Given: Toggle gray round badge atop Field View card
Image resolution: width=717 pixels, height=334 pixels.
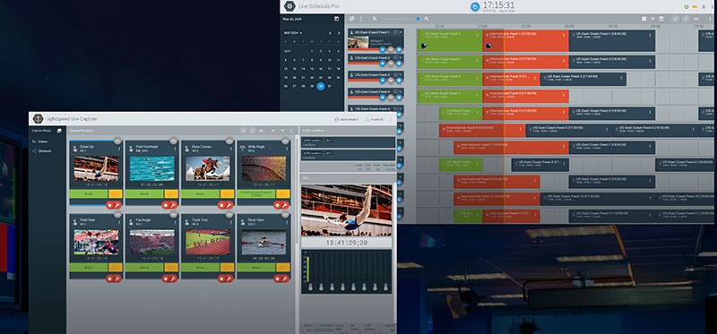Looking at the screenshot, I should (x=117, y=214).
